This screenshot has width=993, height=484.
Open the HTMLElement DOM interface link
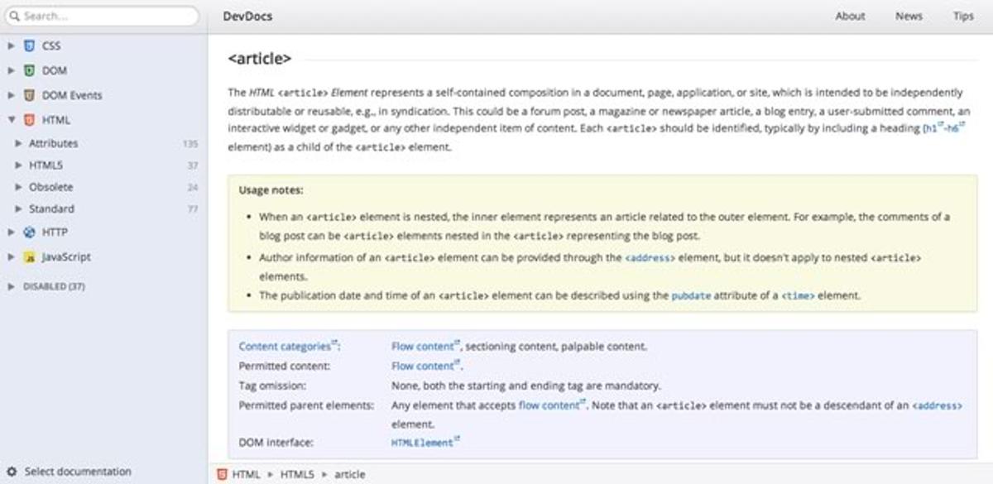tap(422, 443)
